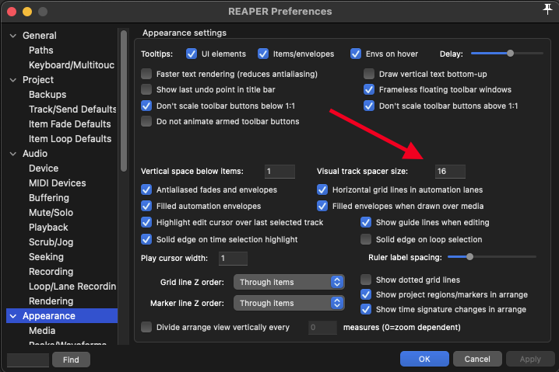Image resolution: width=559 pixels, height=372 pixels.
Task: Click the Find search text field
Action: (x=28, y=360)
